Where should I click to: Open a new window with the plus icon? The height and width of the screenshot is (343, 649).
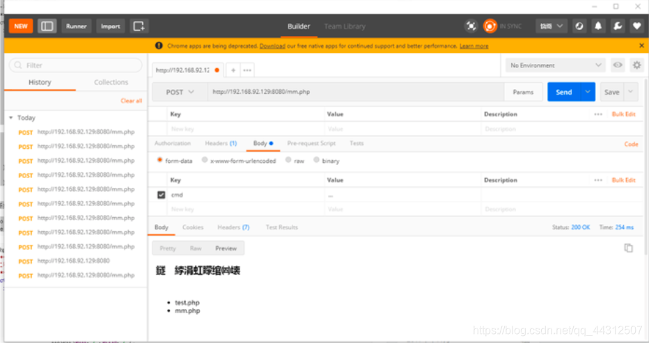[x=139, y=26]
